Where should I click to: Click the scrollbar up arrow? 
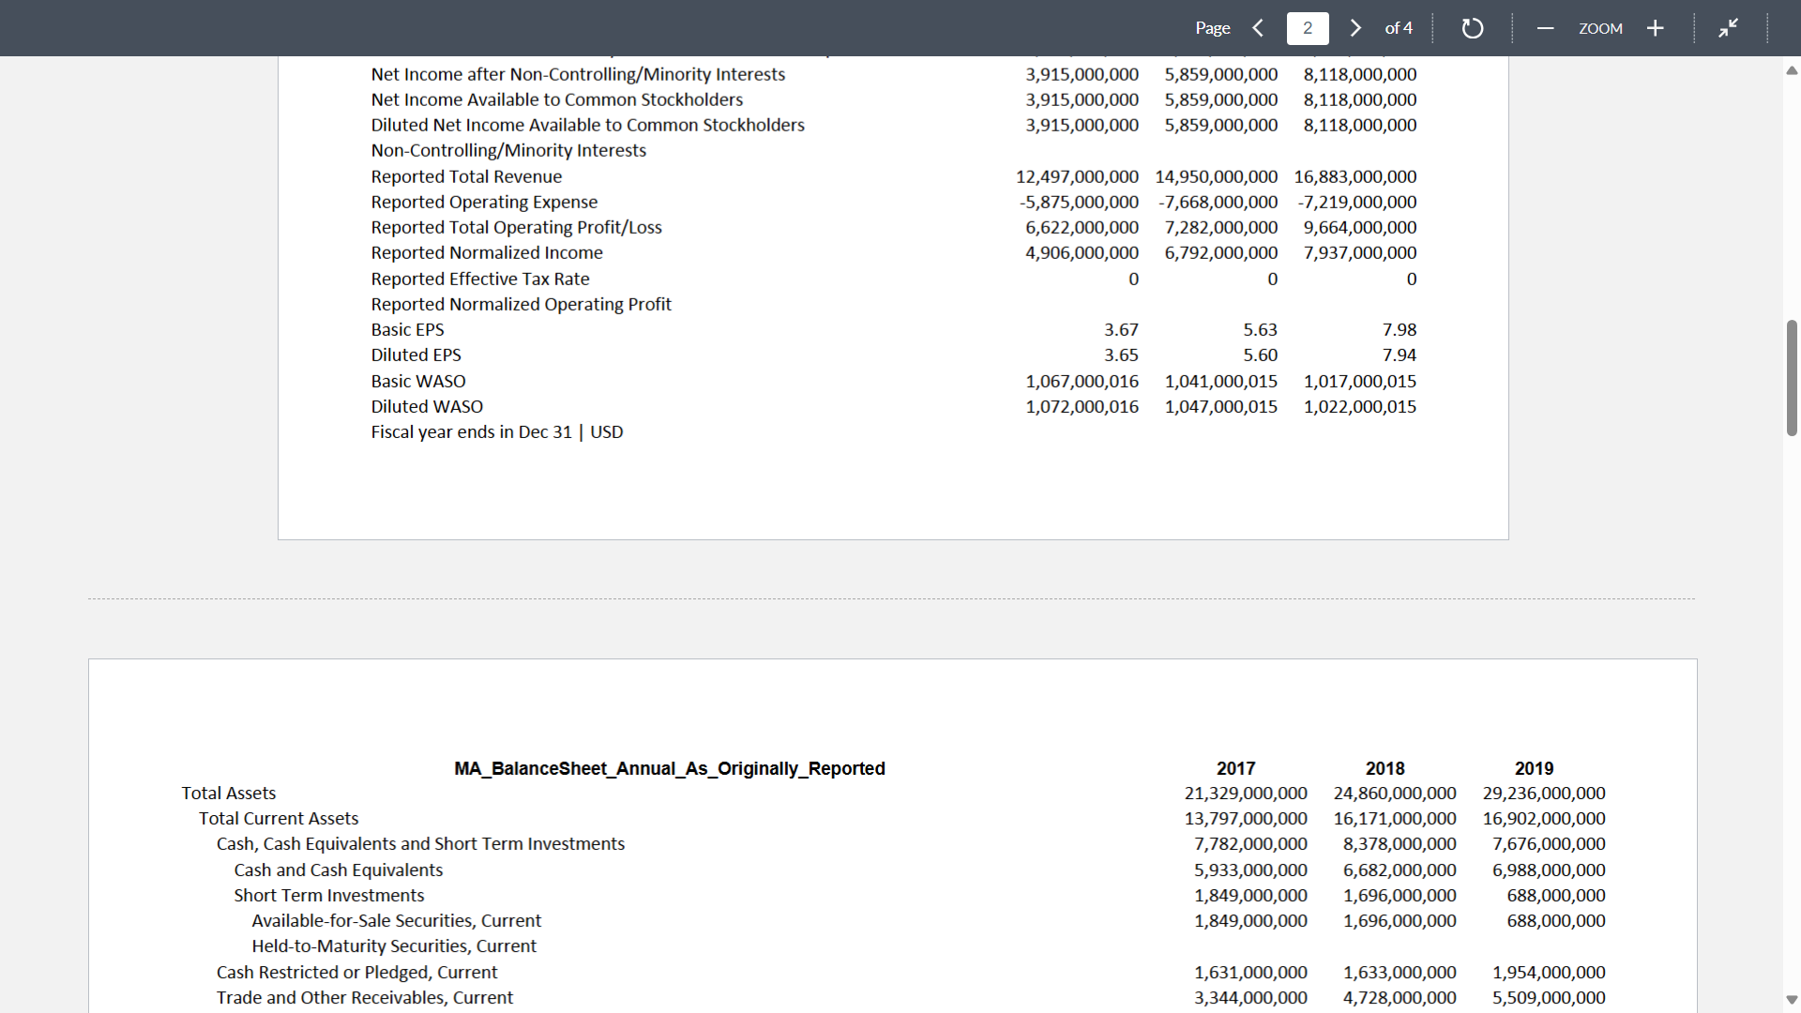click(1792, 70)
